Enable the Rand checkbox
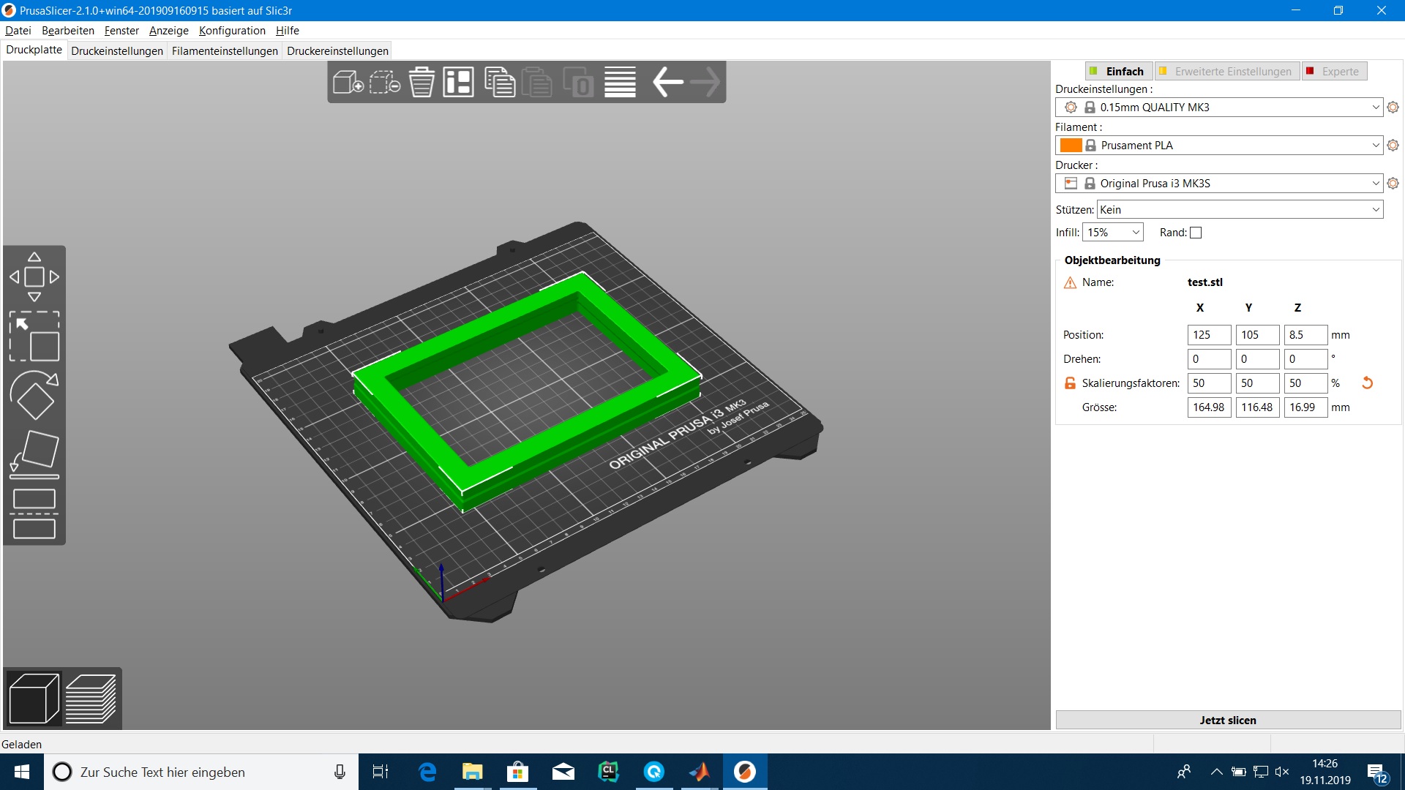This screenshot has width=1405, height=790. click(1196, 233)
